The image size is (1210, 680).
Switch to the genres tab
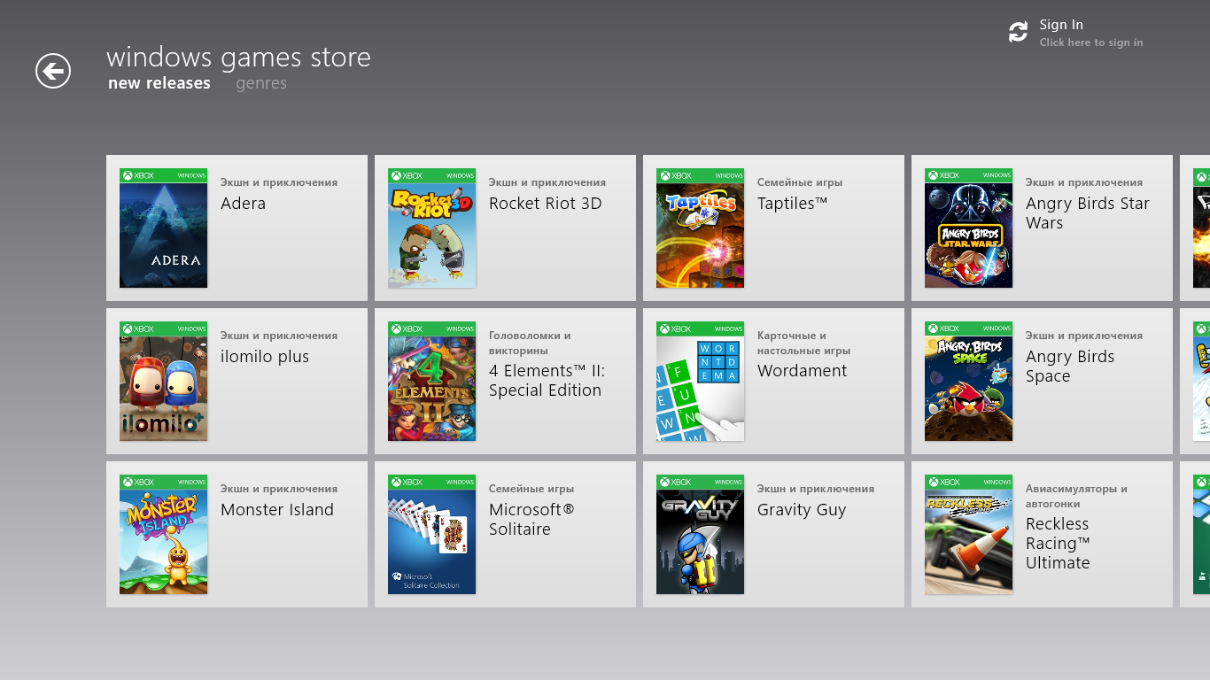[261, 84]
